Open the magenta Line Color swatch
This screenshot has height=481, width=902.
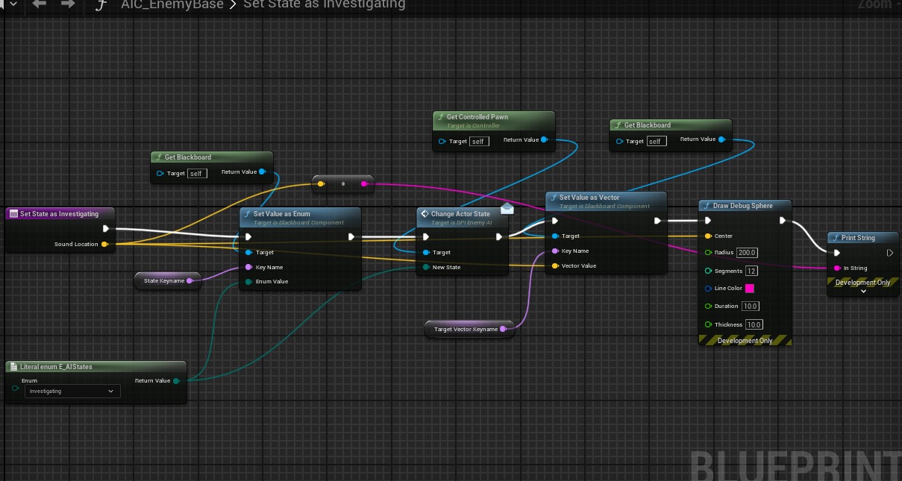pos(750,289)
